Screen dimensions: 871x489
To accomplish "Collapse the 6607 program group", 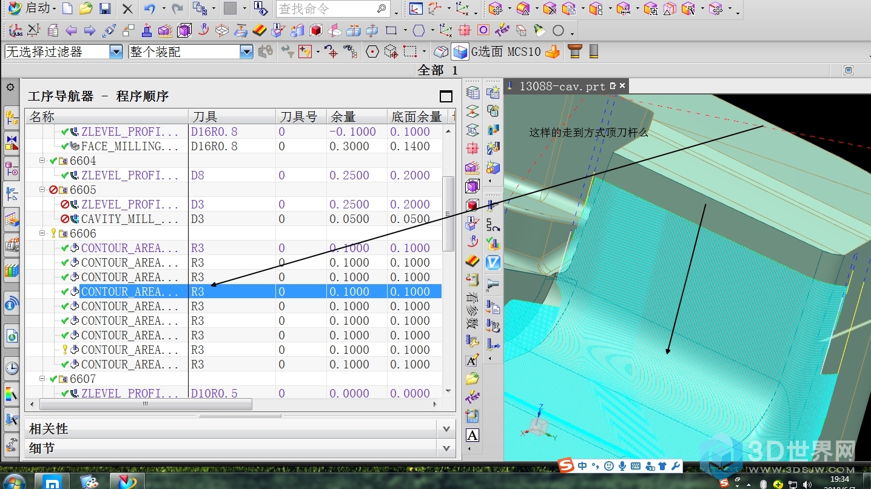I will click(42, 379).
